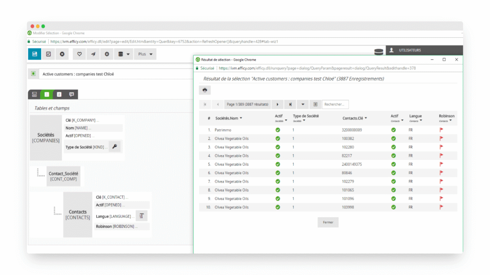Click the Rechercher search field
Image resolution: width=490 pixels, height=275 pixels.
pos(335,104)
